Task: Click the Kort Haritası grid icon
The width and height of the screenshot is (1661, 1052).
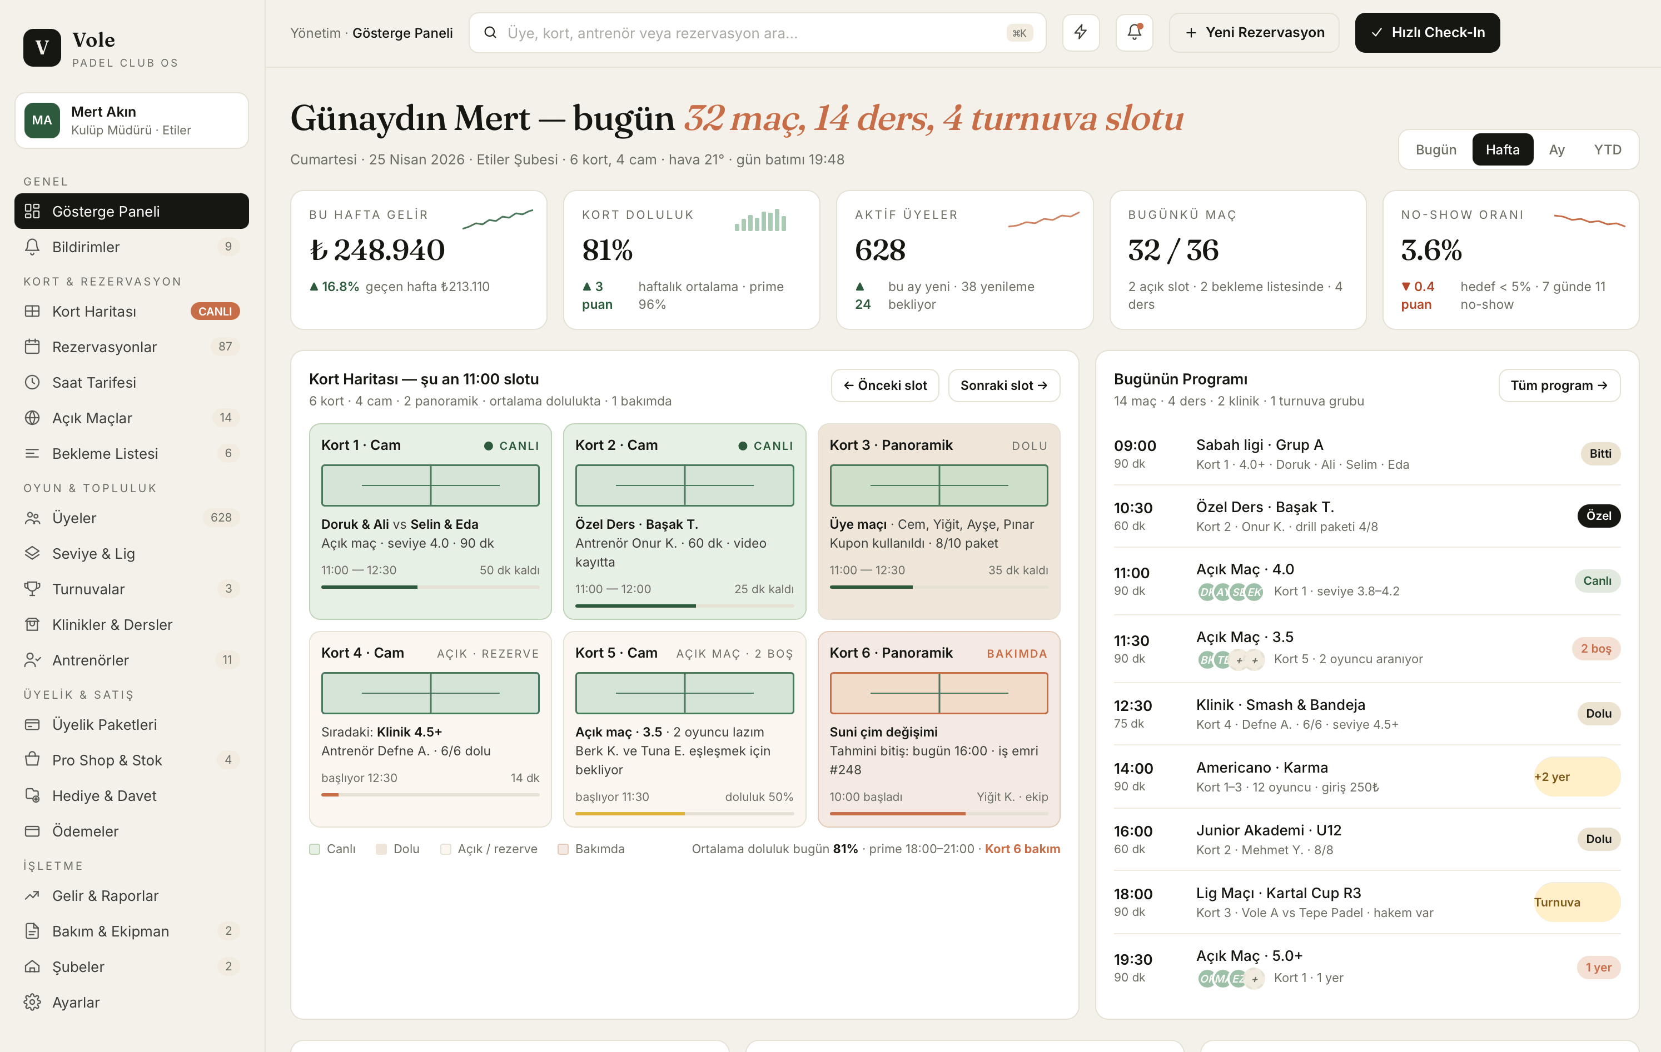Action: click(x=32, y=311)
